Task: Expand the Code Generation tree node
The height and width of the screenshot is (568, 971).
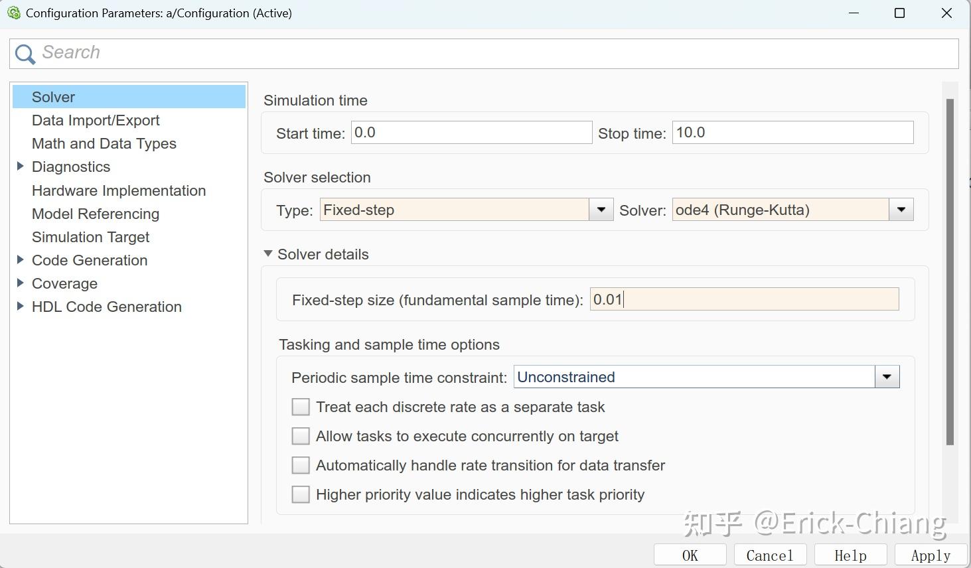Action: (x=20, y=260)
